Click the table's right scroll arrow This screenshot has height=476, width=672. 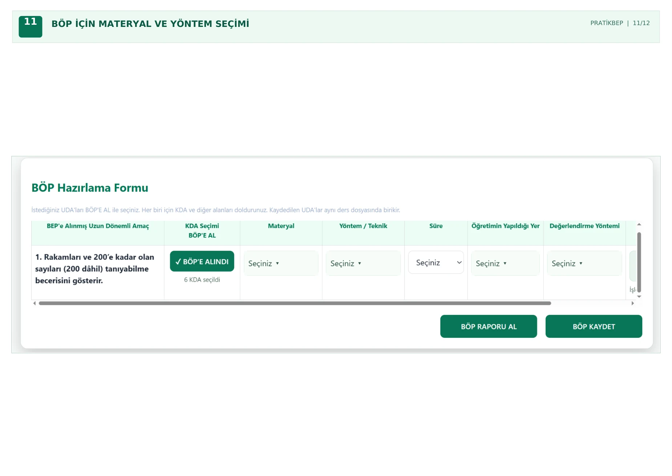[x=632, y=303]
